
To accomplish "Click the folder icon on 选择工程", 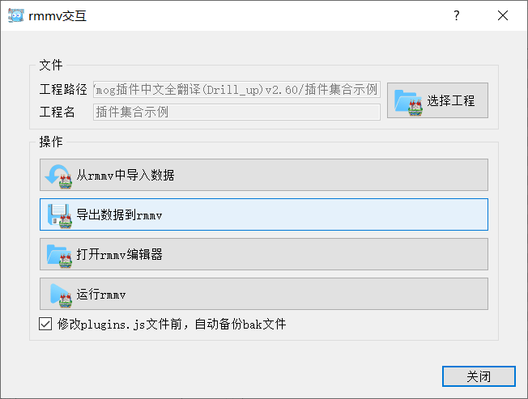I will pos(408,101).
